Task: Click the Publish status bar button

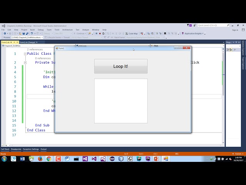Action: pyautogui.click(x=238, y=154)
